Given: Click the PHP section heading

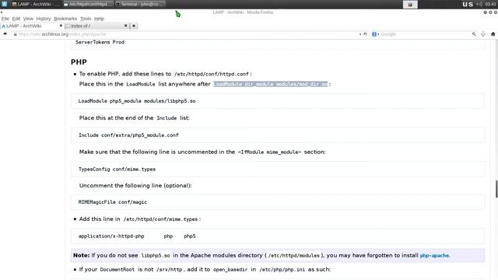Looking at the screenshot, I should (79, 62).
